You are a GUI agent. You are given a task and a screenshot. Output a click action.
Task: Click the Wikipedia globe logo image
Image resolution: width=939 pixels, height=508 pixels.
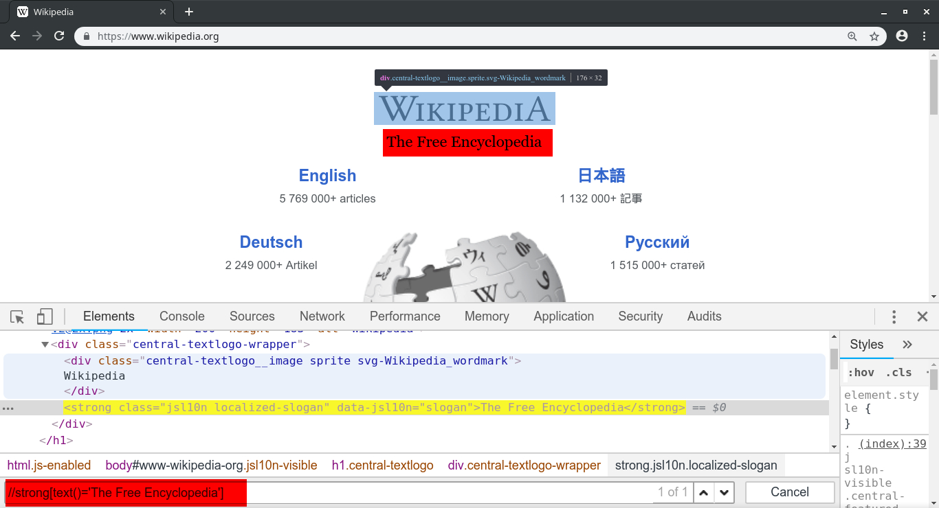(465, 268)
